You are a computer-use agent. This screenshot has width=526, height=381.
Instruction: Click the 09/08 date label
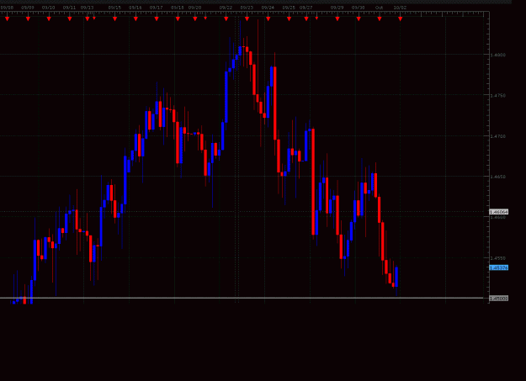7,8
